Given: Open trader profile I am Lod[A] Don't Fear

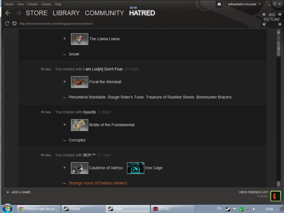Looking at the screenshot, I should (103, 69).
